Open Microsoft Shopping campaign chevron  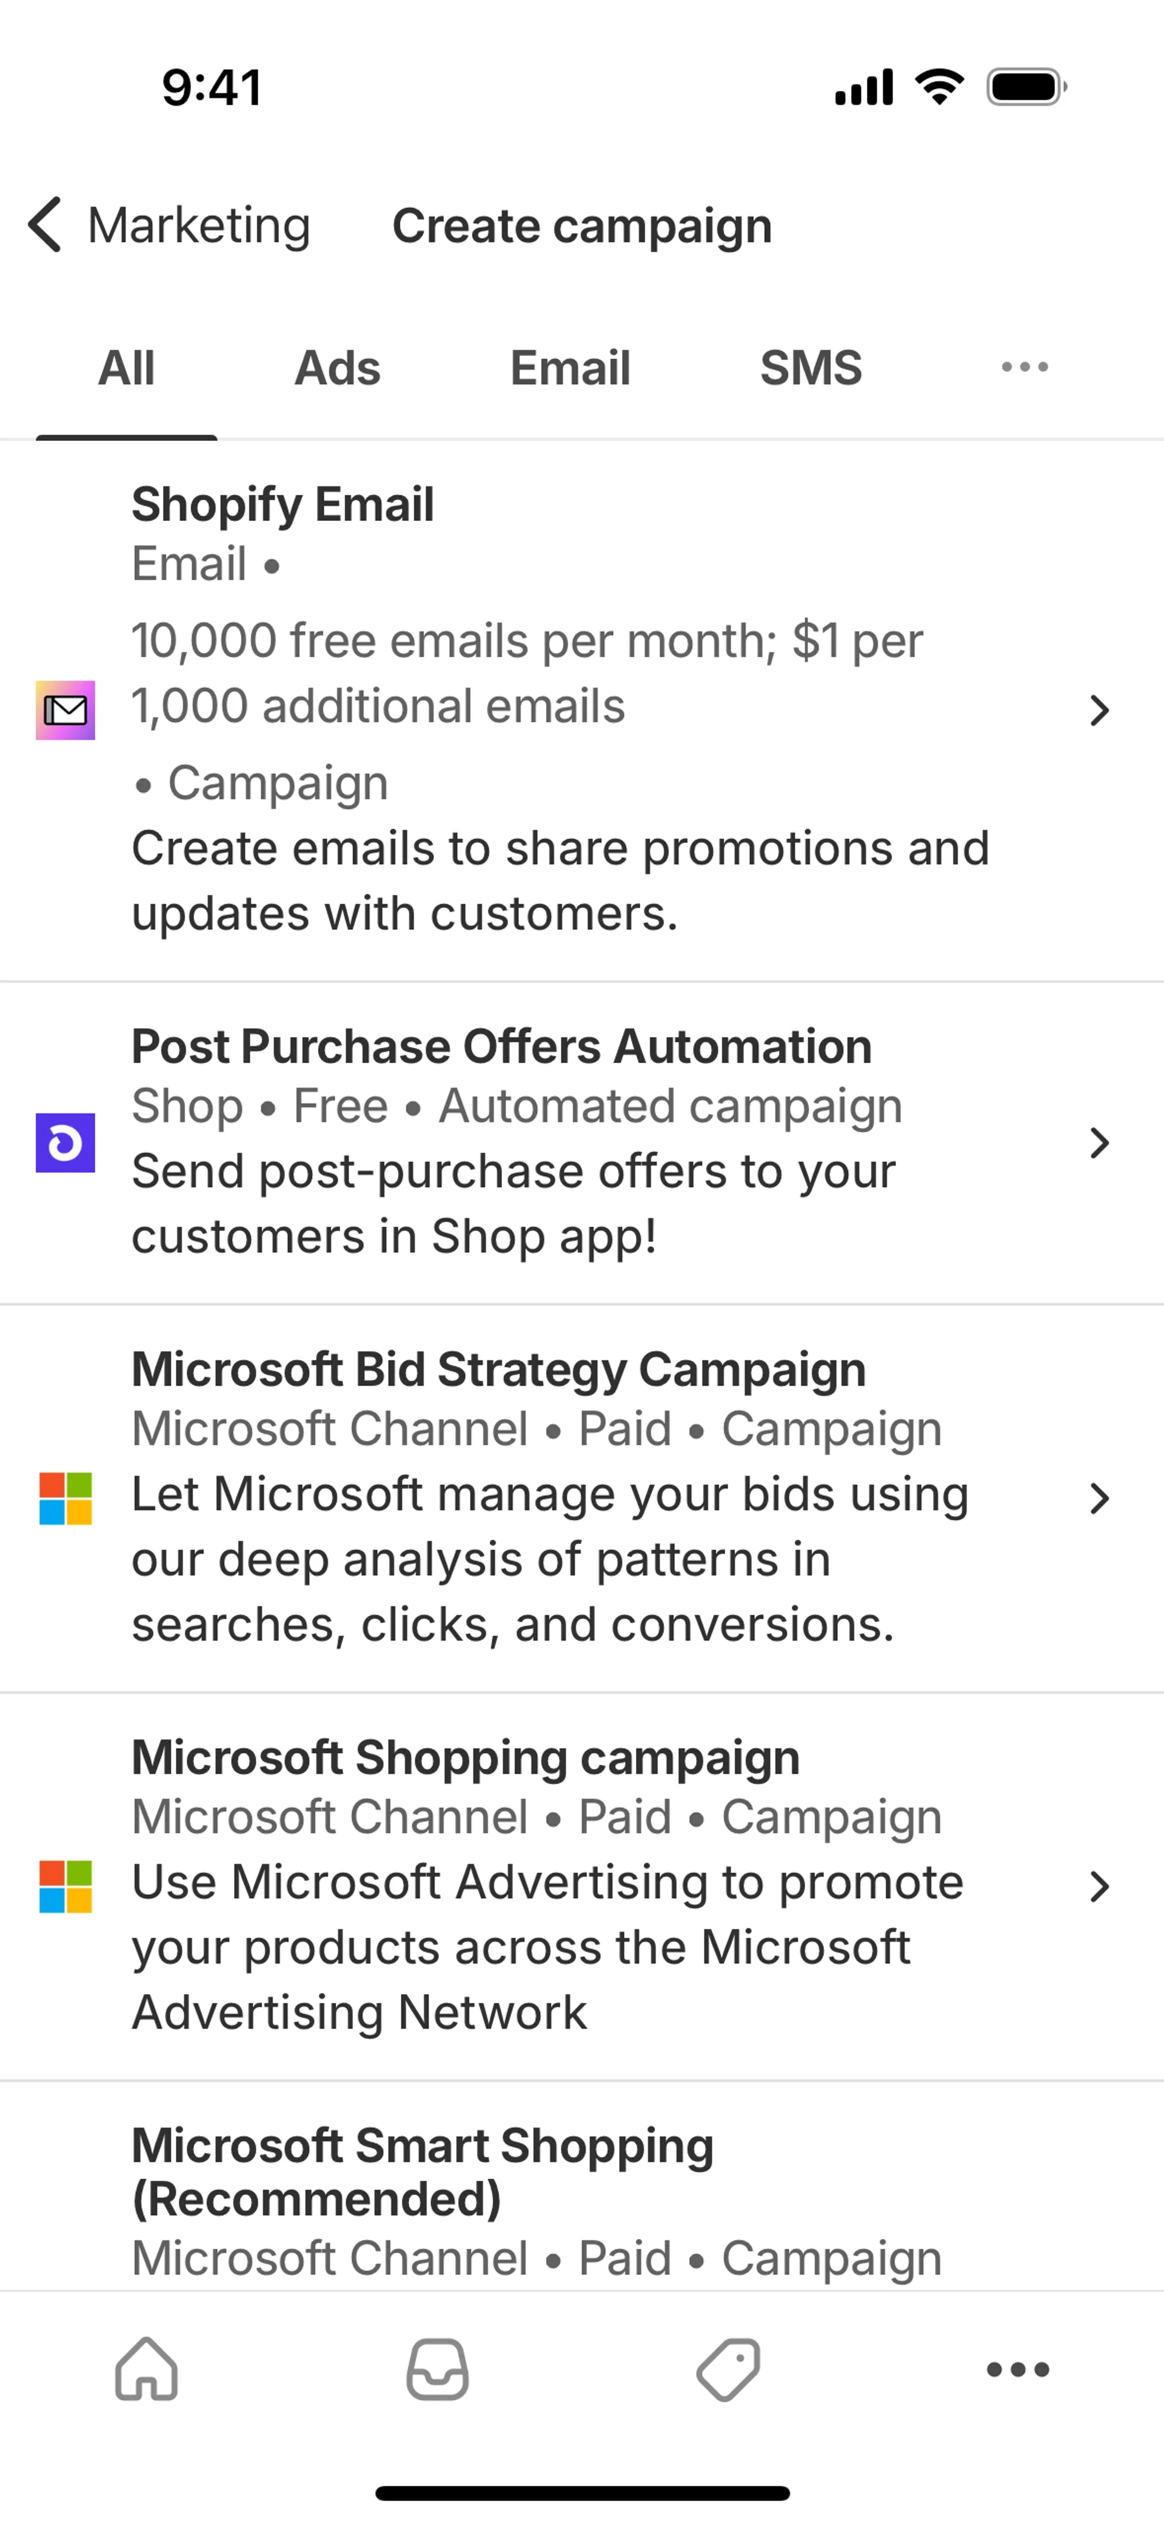point(1099,1886)
